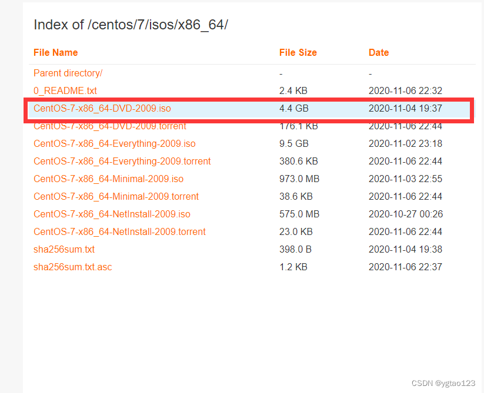Click the Index of /centos/7/isos/x86_64/ heading
The width and height of the screenshot is (484, 393).
[x=131, y=25]
